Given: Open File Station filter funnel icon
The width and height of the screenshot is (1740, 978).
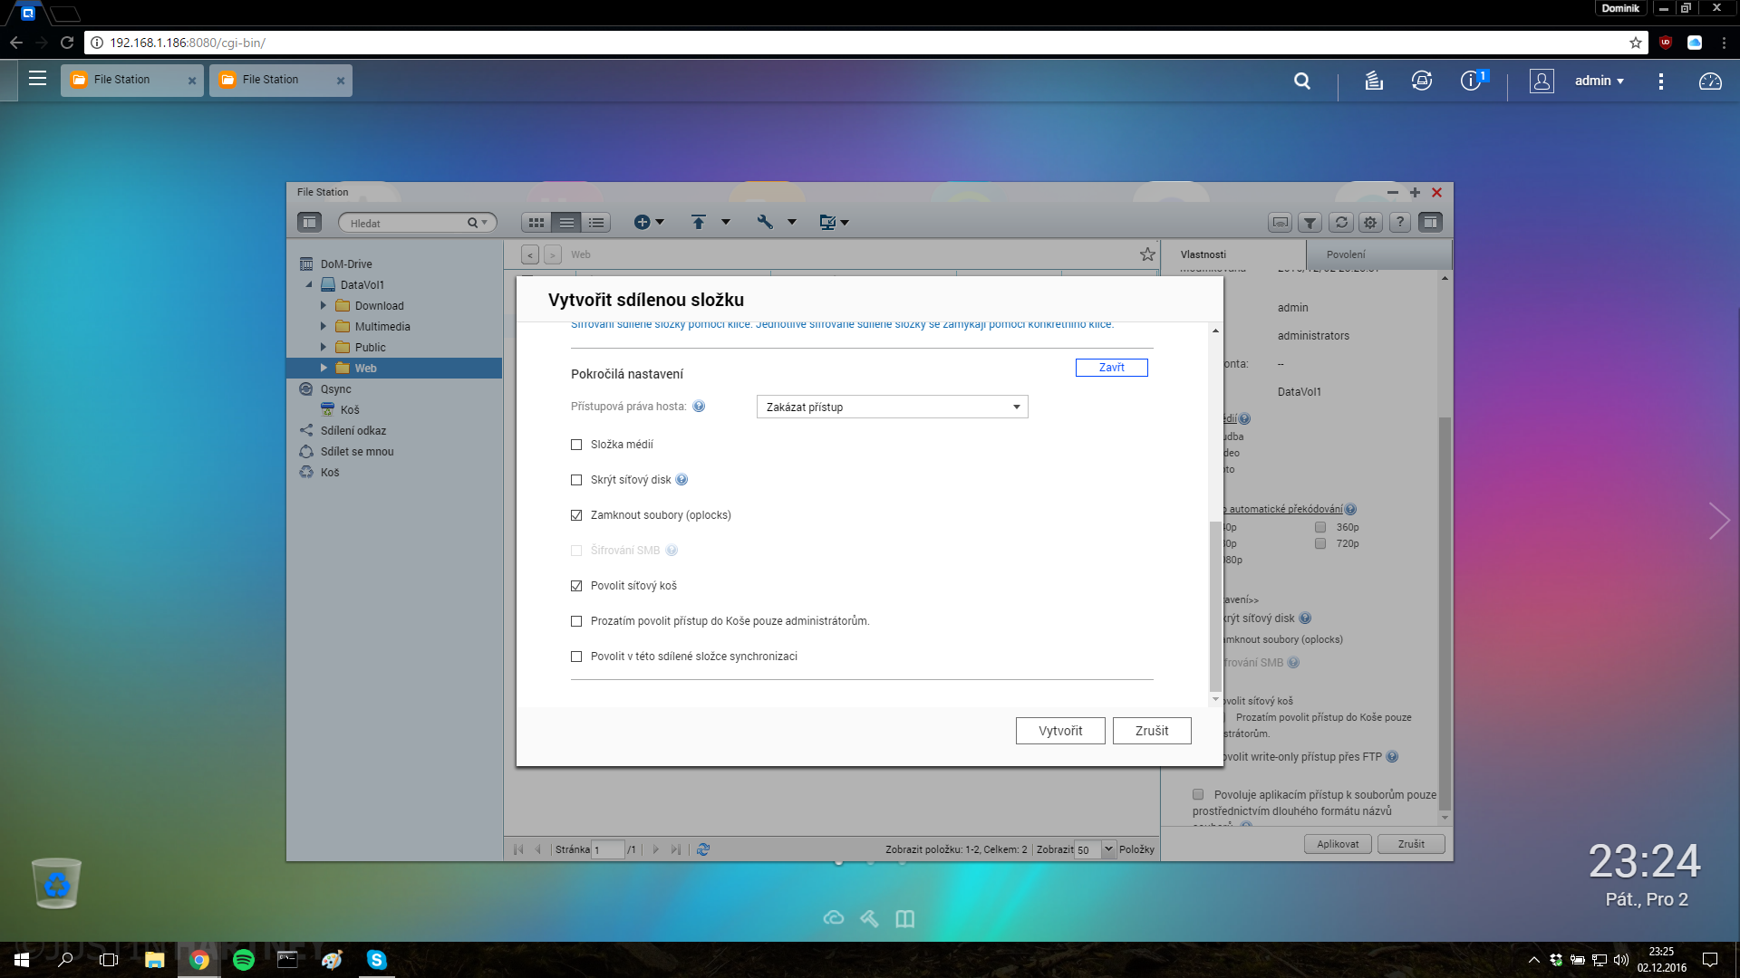Looking at the screenshot, I should coord(1310,222).
